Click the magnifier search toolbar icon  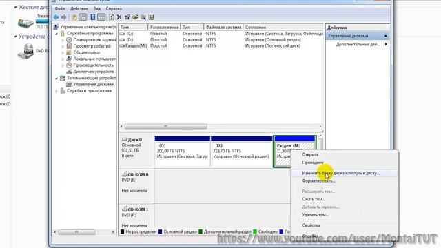(x=143, y=17)
